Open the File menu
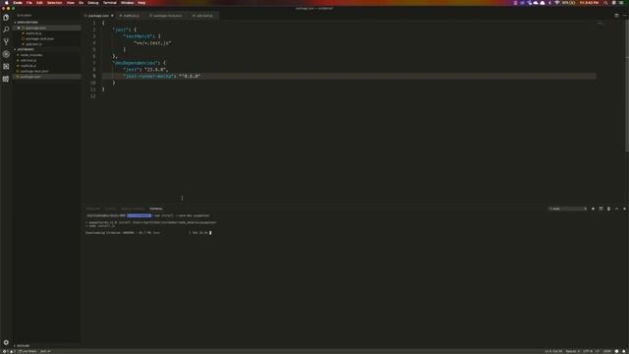629x354 pixels. pyautogui.click(x=29, y=3)
